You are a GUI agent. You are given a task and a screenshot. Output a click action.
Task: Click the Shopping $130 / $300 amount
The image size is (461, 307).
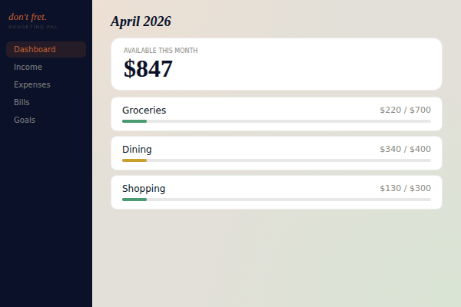coord(405,188)
